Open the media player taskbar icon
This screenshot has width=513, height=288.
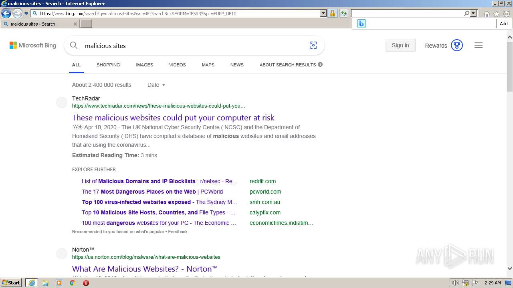click(x=59, y=283)
